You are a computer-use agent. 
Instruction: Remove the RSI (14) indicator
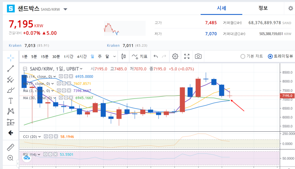click(x=55, y=154)
